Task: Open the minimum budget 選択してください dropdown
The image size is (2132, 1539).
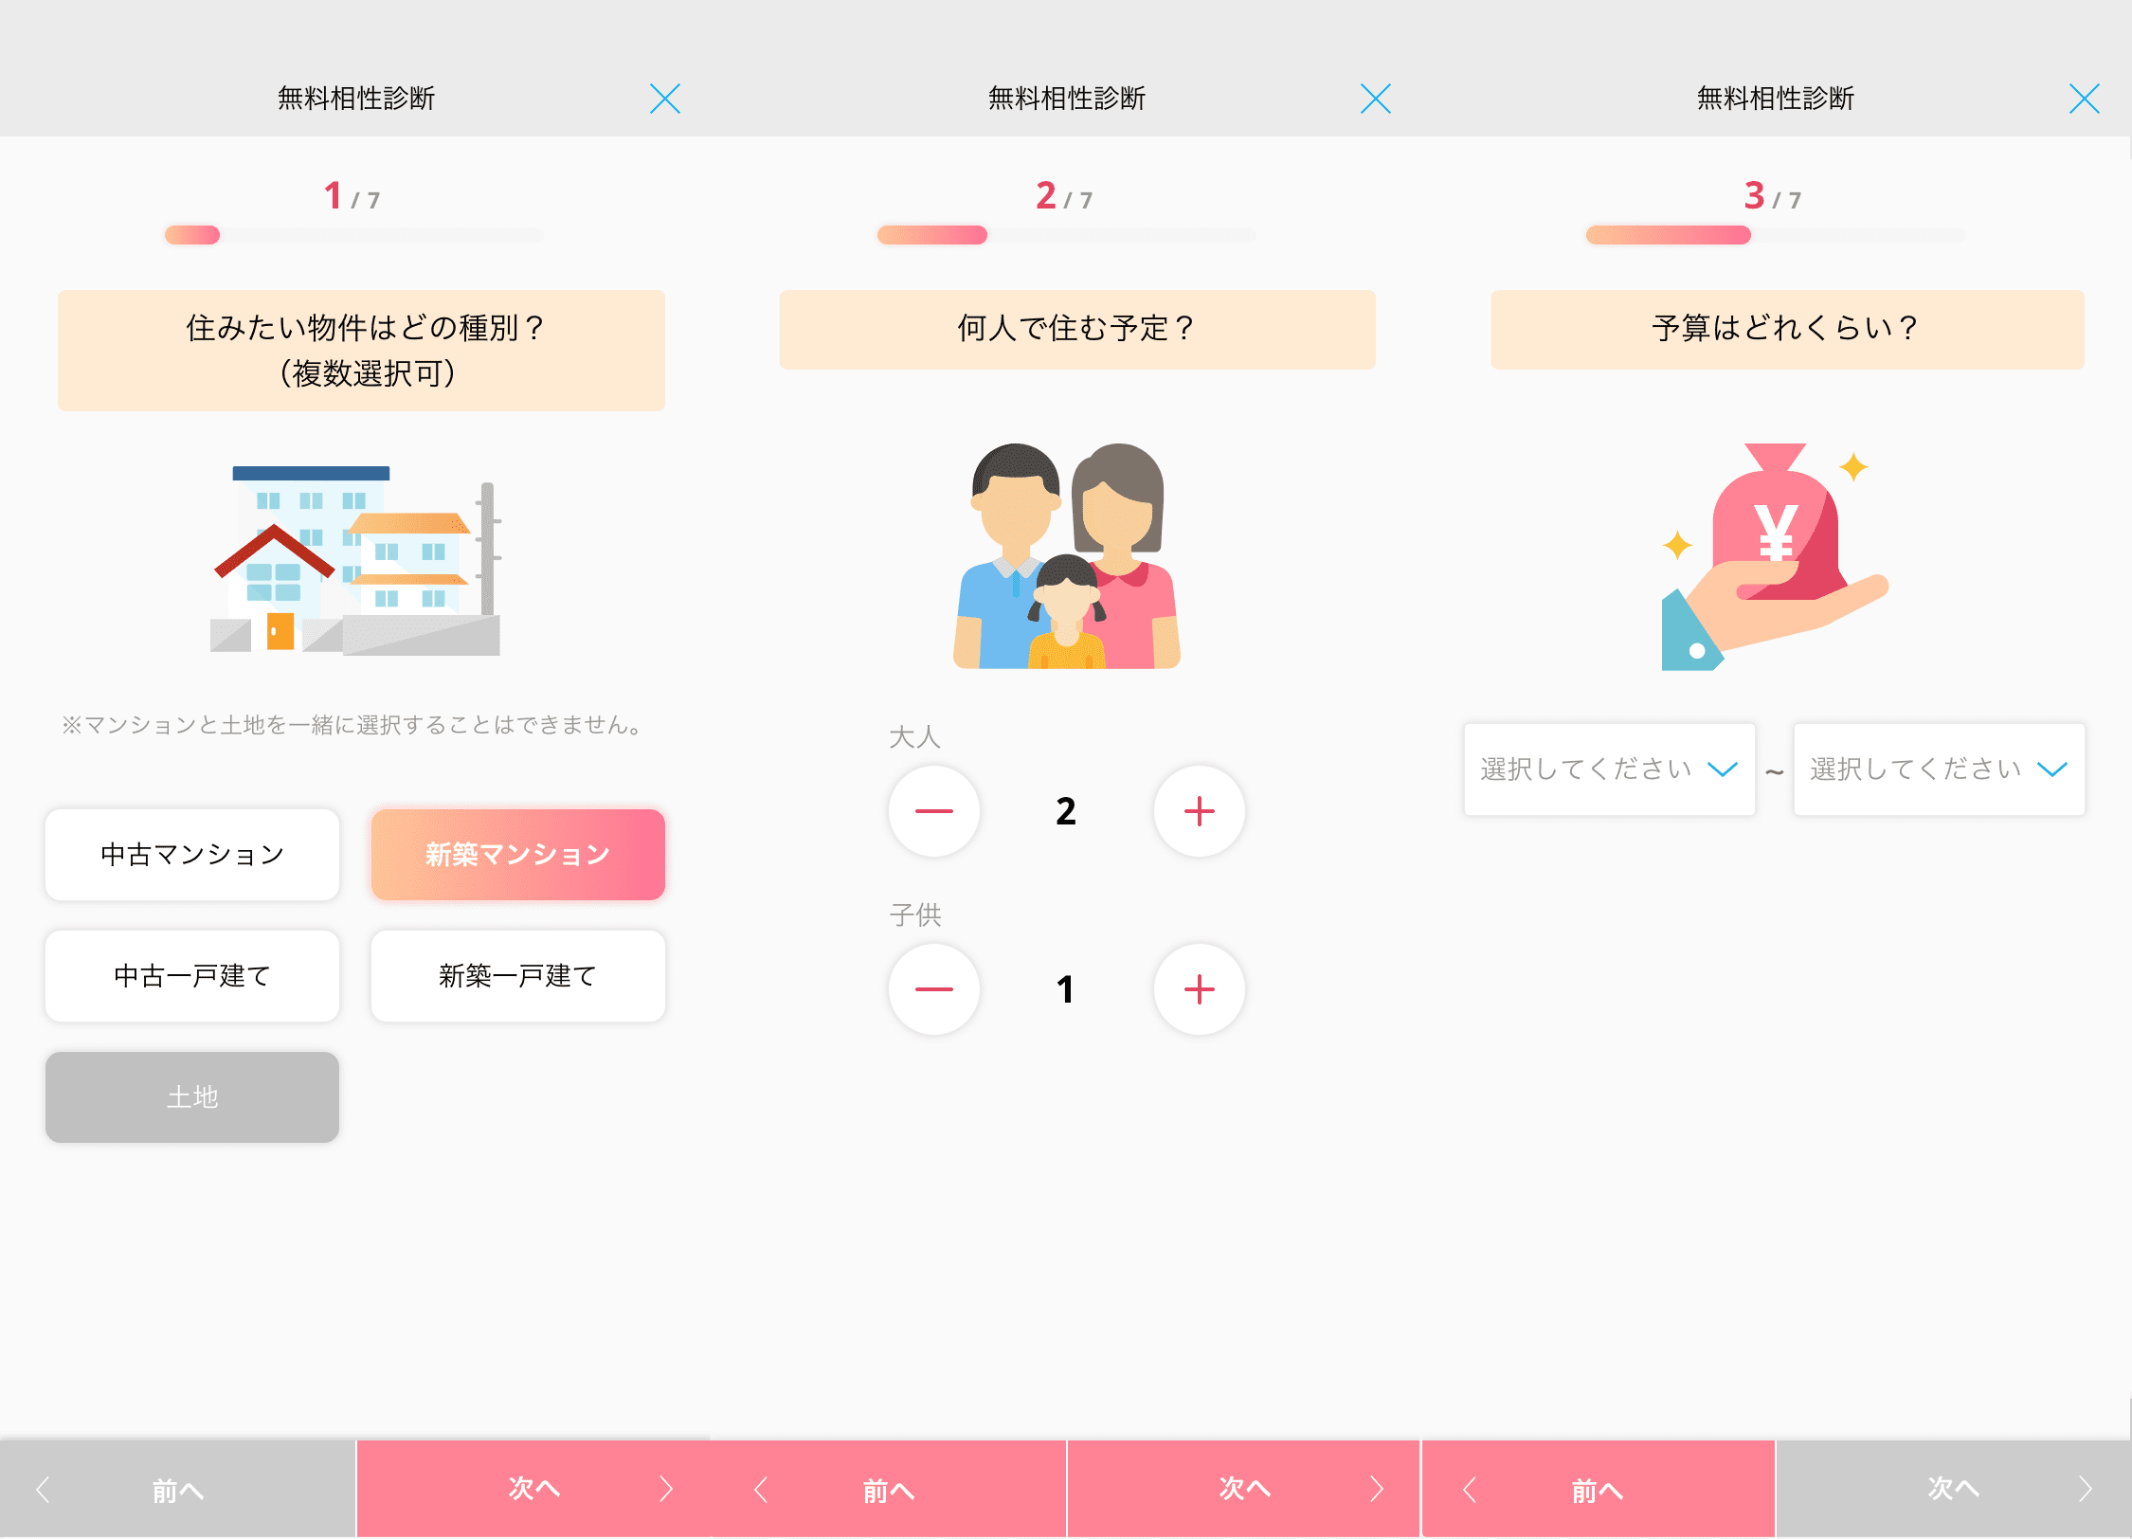Action: [x=1610, y=769]
